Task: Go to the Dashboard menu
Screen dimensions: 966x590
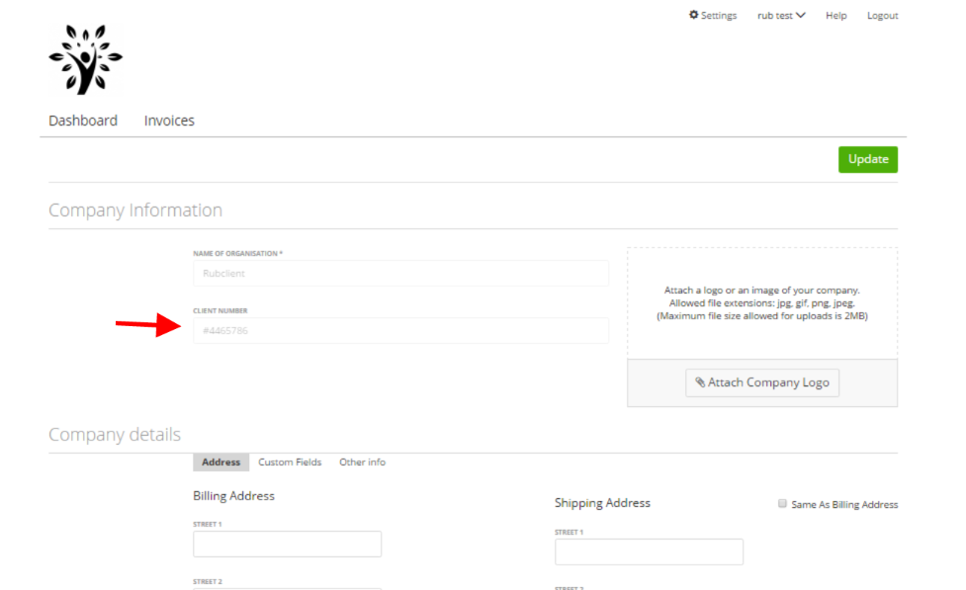Action: pos(83,121)
